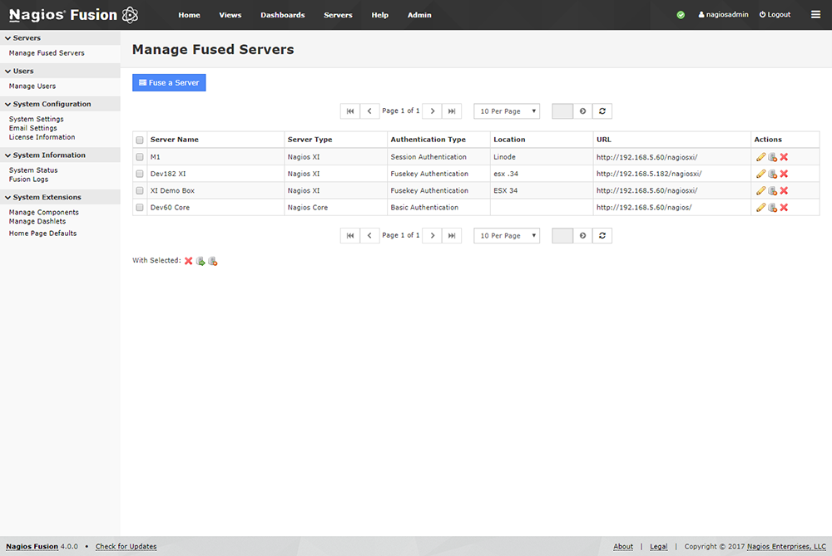Open Fusion Logs in the sidebar

point(28,180)
